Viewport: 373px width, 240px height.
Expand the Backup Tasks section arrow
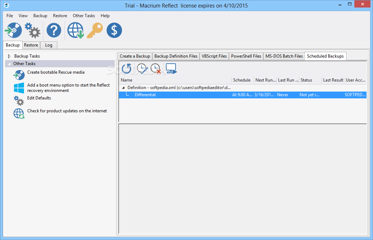9,56
